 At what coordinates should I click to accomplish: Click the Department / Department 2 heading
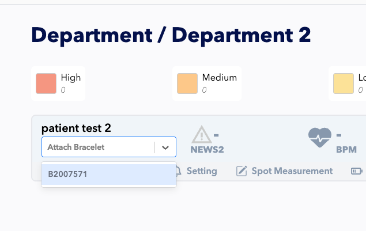coord(171,36)
